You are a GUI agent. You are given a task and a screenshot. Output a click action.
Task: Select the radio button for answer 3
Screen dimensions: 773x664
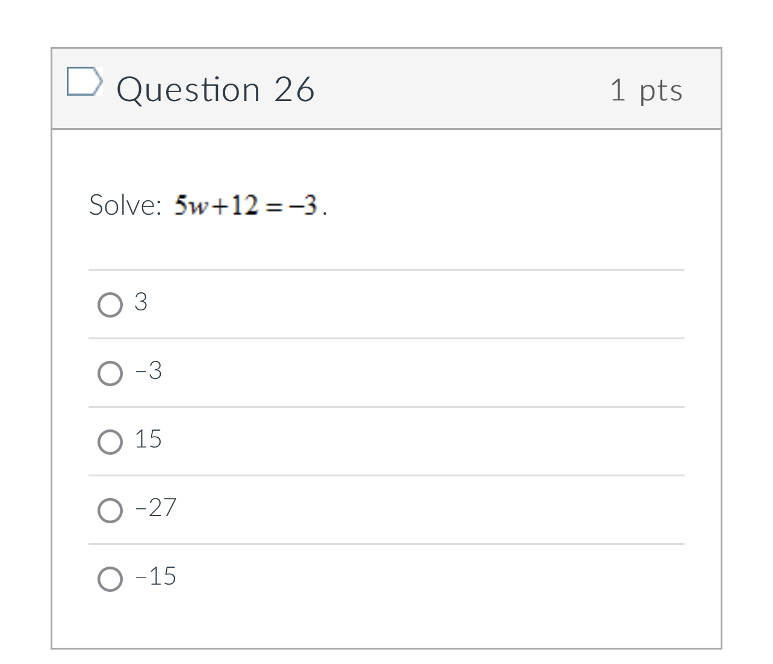click(x=110, y=304)
